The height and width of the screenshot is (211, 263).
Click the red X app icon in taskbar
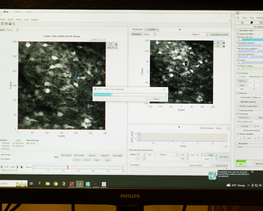pyautogui.click(x=104, y=184)
